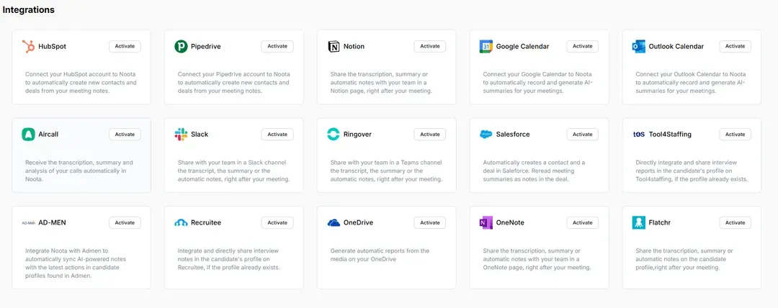Click the Outlook Calendar logo icon
The height and width of the screenshot is (308, 778).
tap(638, 47)
